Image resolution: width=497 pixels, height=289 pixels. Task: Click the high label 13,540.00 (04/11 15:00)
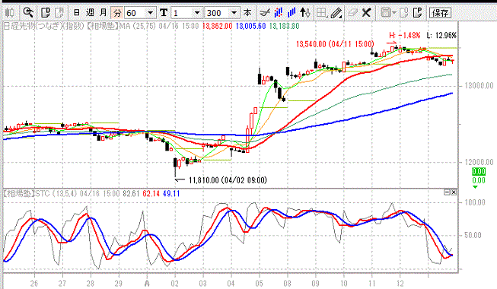coord(335,44)
